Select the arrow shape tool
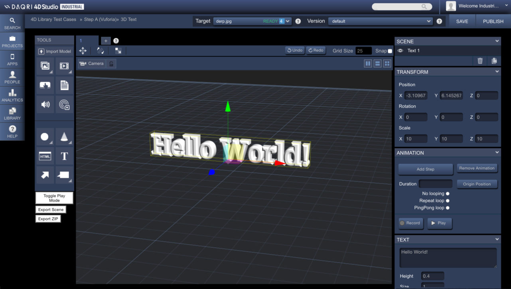 45,175
